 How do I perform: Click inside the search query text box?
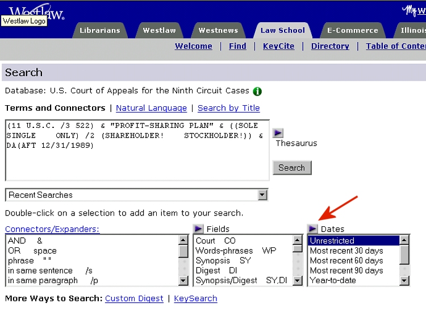[x=137, y=150]
